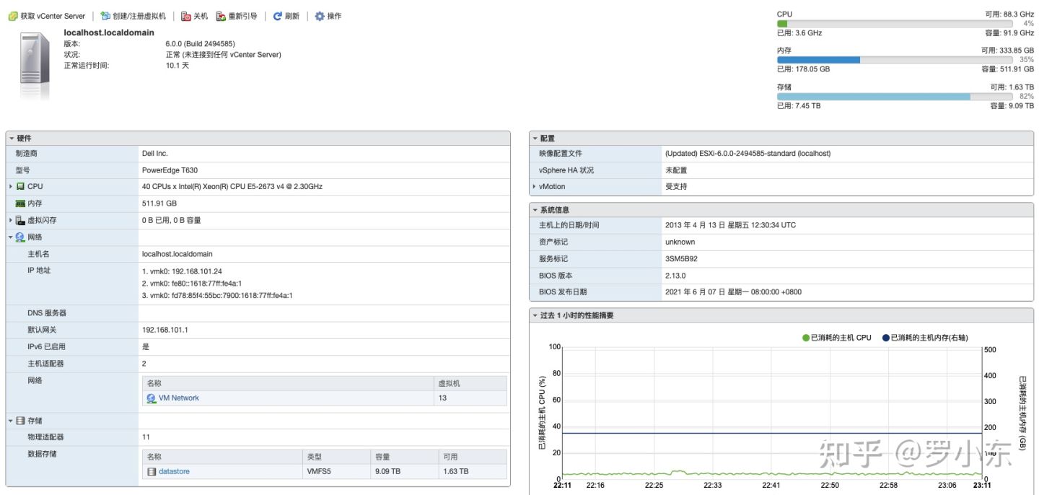
Task: Click the 关机 power icon
Action: click(x=186, y=16)
